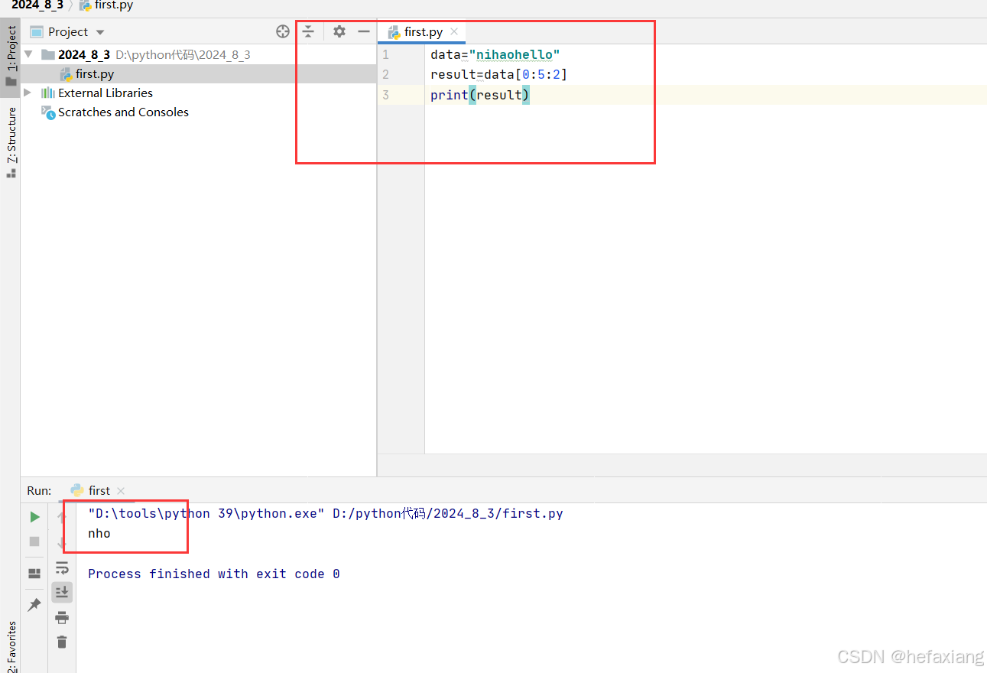Switch to first.py editor tab
Screen dimensions: 987x673
point(423,32)
